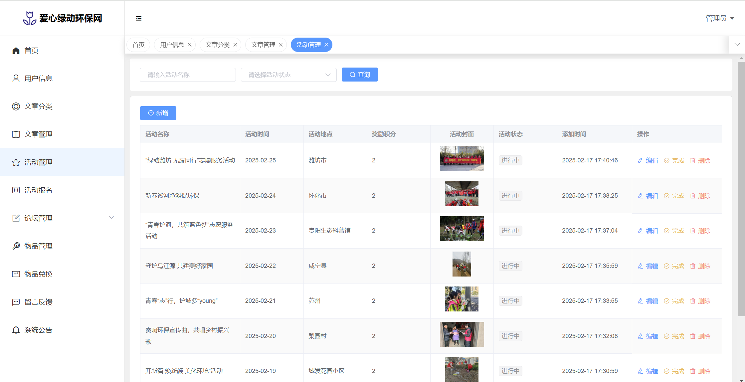
Task: Open 活动报名 sidebar icon
Action: tap(16, 190)
